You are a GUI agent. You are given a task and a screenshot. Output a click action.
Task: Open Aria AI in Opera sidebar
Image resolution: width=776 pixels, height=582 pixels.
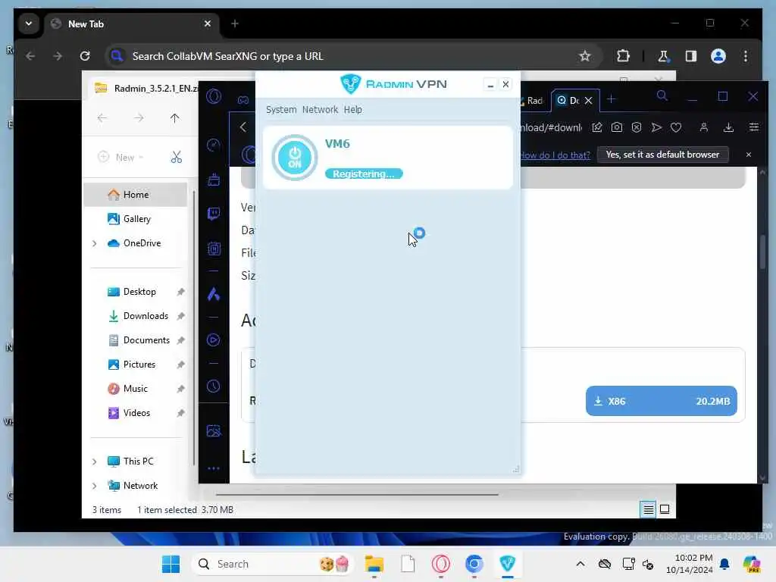pos(214,295)
